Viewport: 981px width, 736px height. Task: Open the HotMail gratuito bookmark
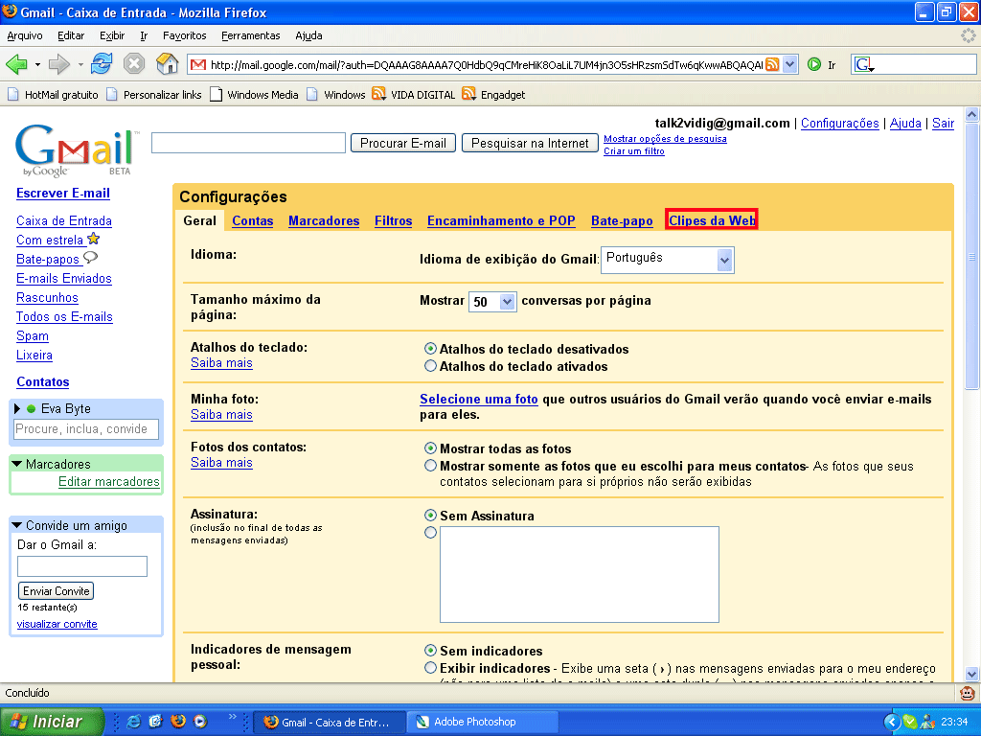pos(53,95)
